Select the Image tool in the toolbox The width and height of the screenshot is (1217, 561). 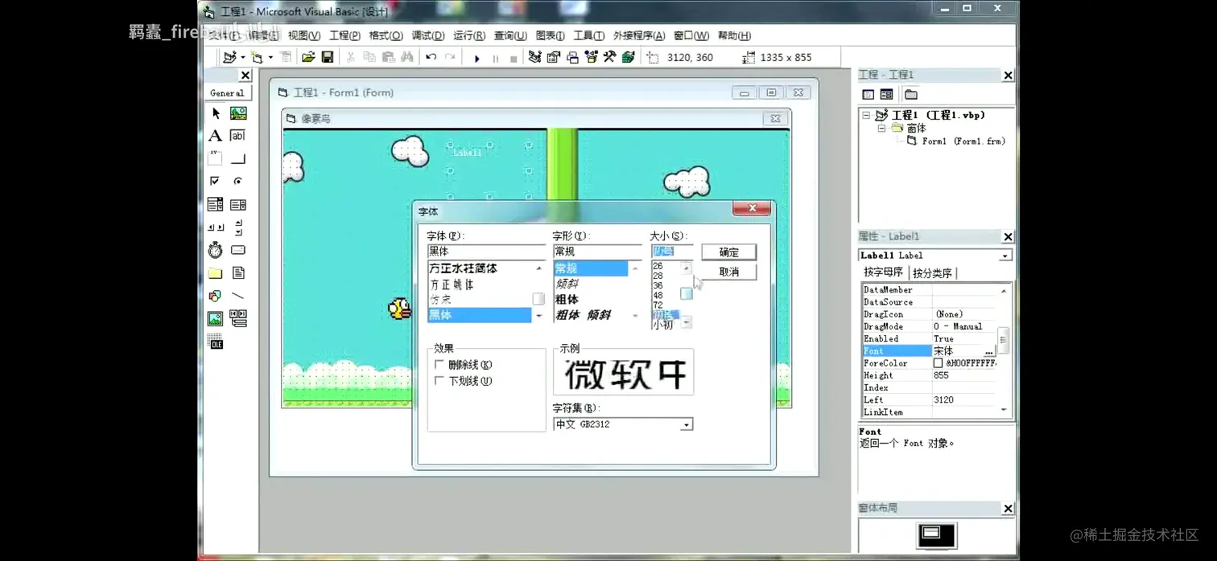point(216,319)
